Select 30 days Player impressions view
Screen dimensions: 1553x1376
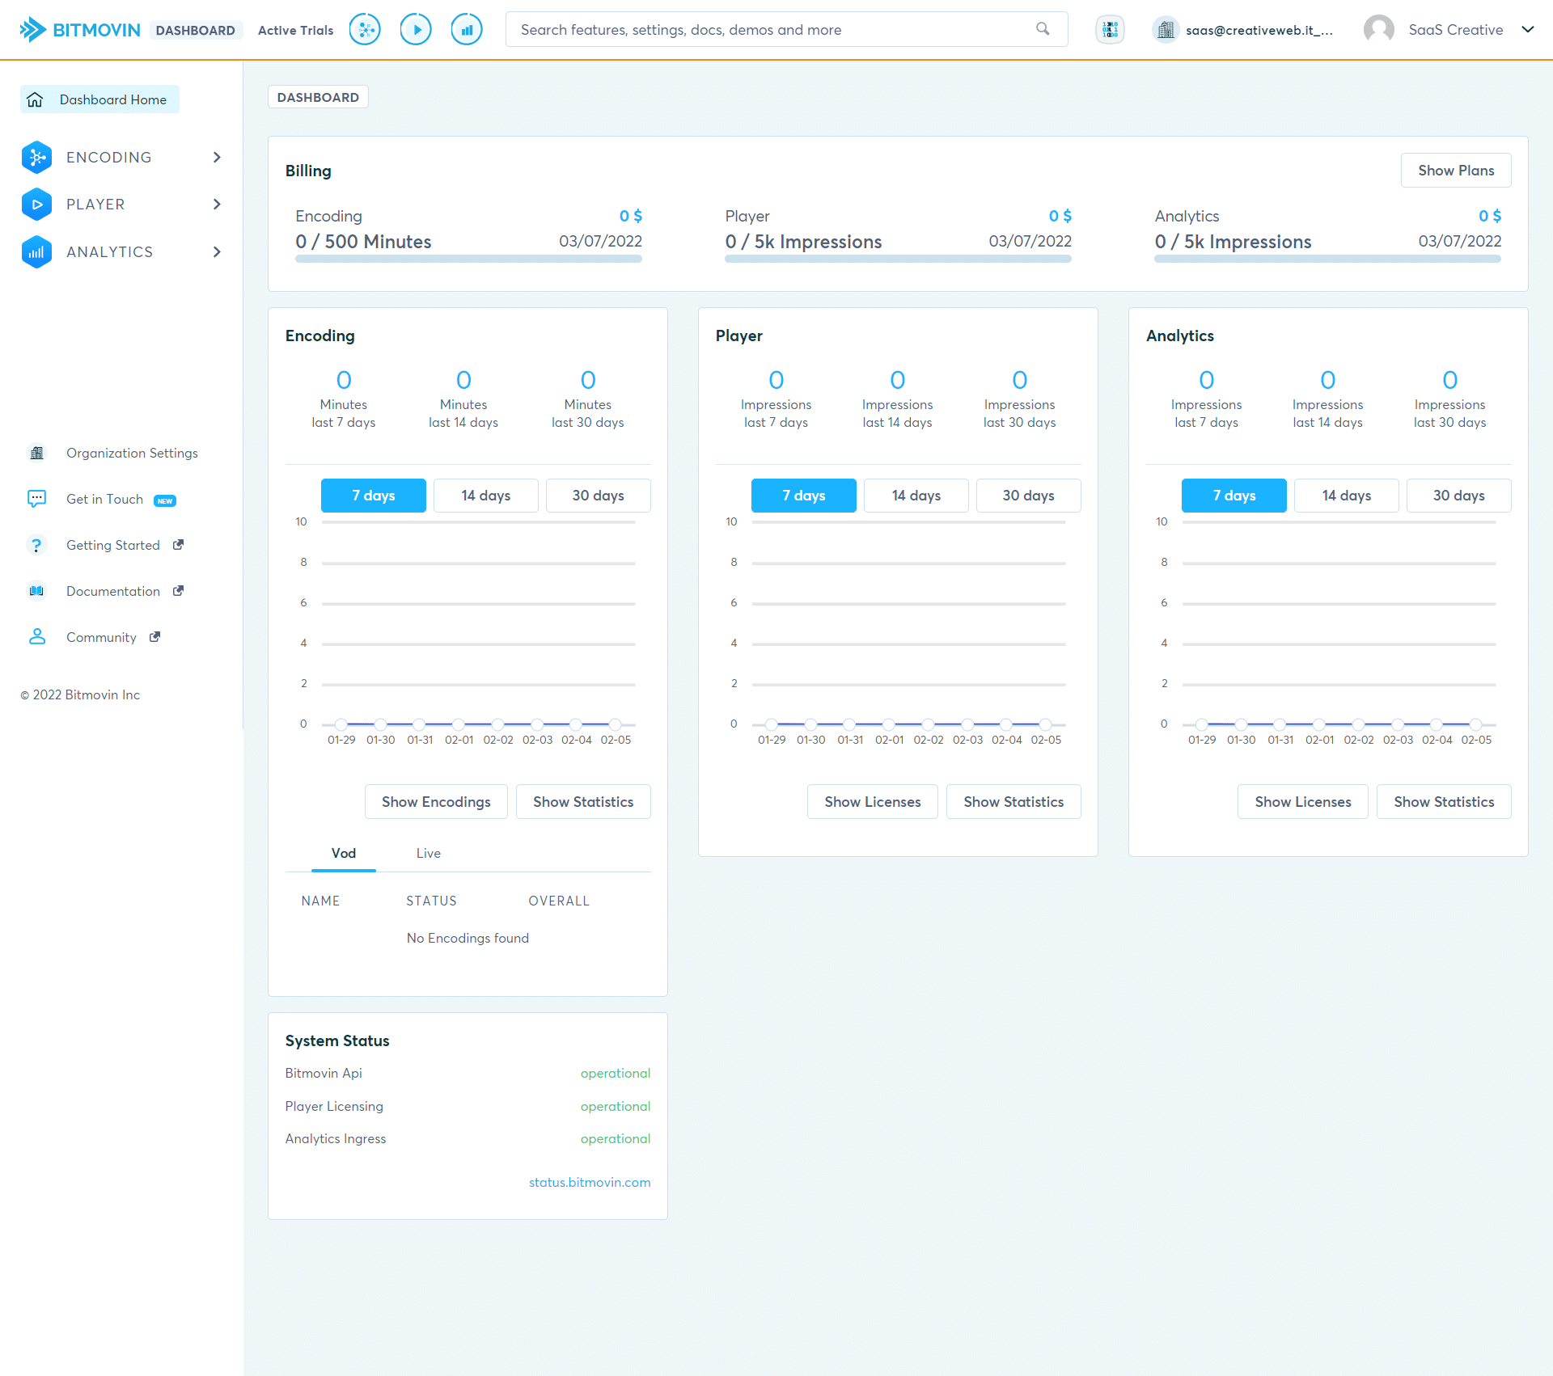point(1026,494)
